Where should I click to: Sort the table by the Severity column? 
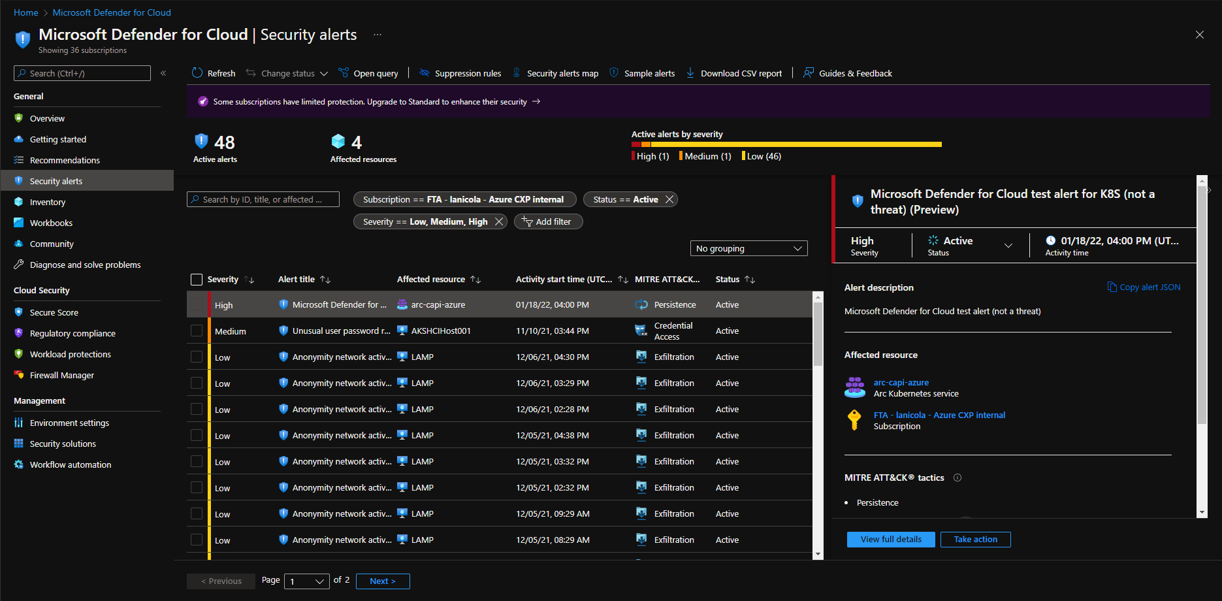[231, 279]
